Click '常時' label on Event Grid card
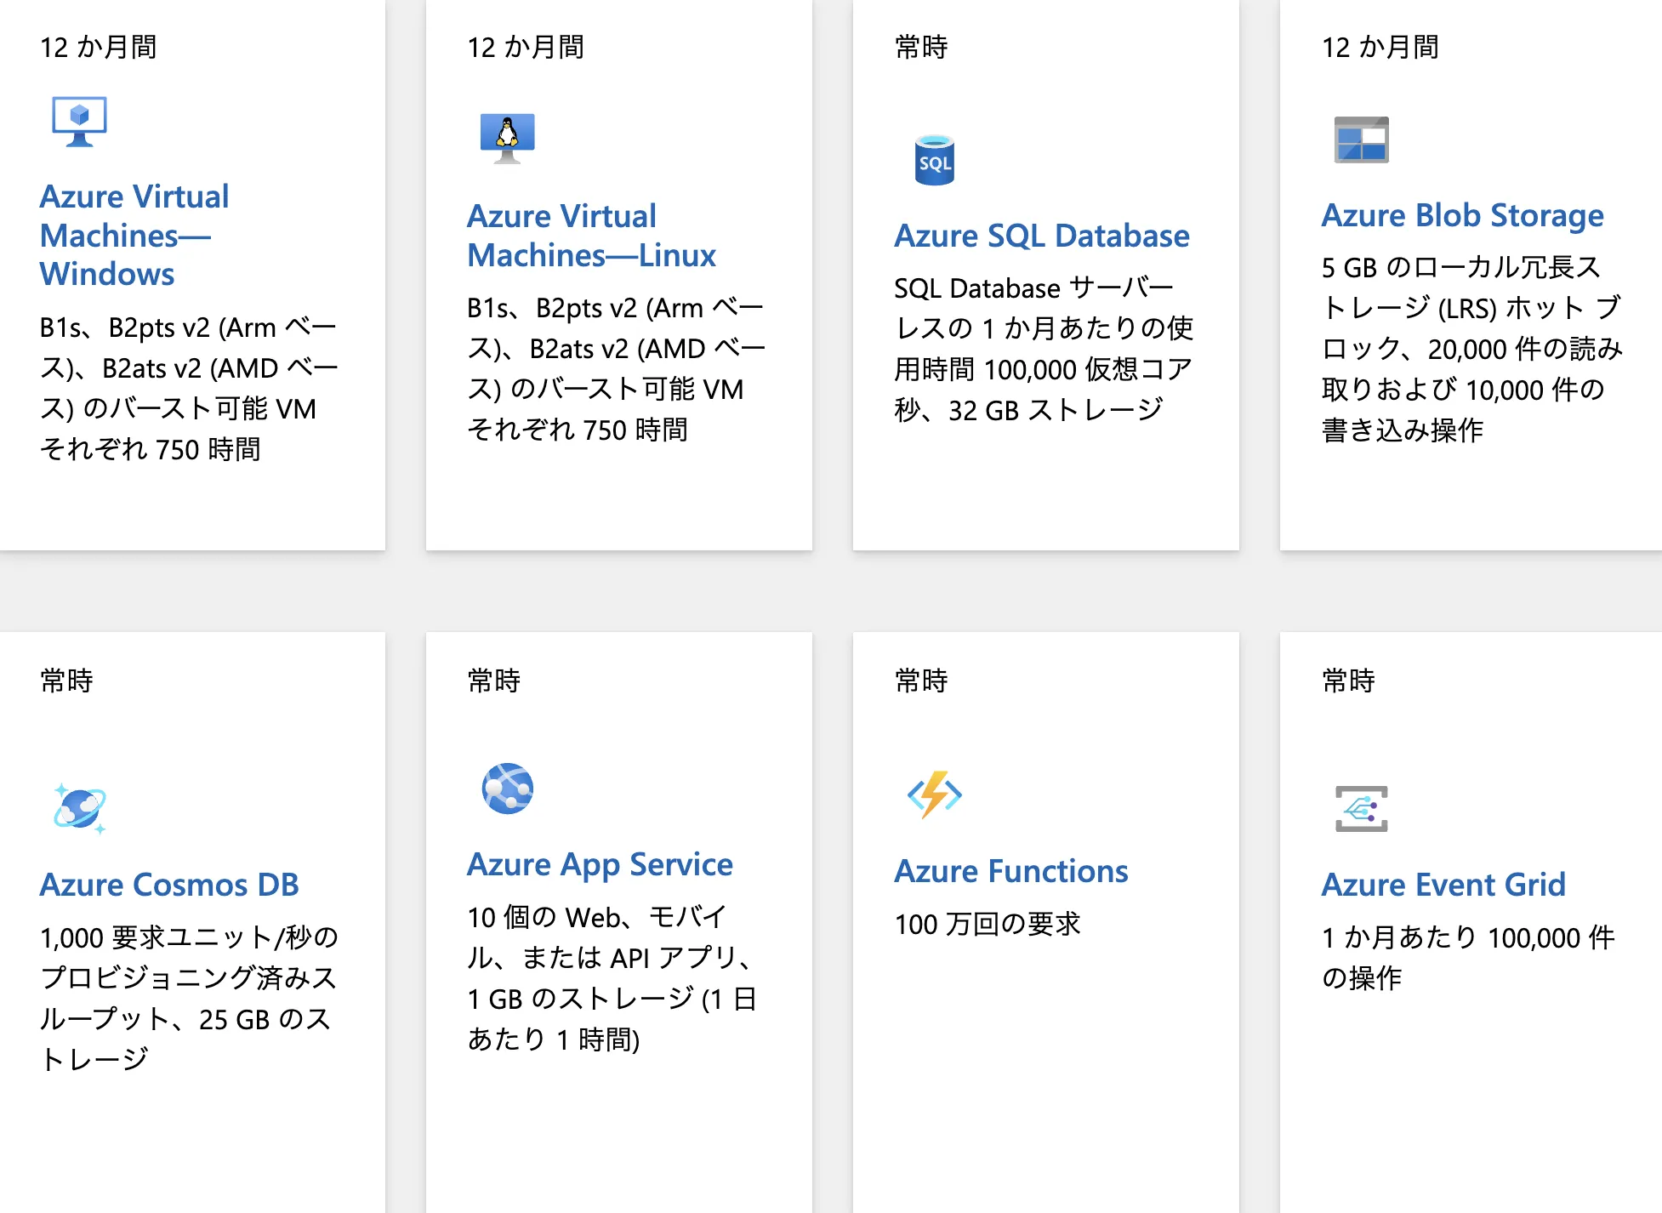 pyautogui.click(x=1349, y=681)
